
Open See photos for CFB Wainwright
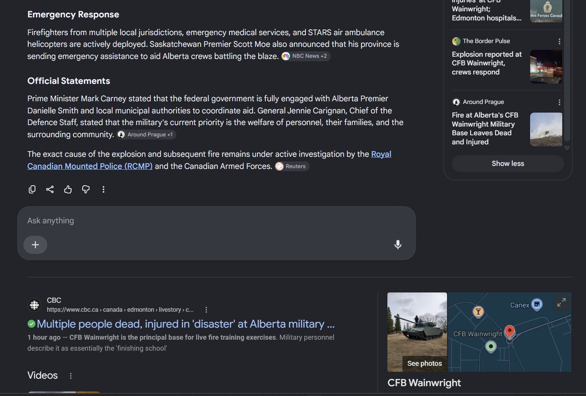point(424,363)
